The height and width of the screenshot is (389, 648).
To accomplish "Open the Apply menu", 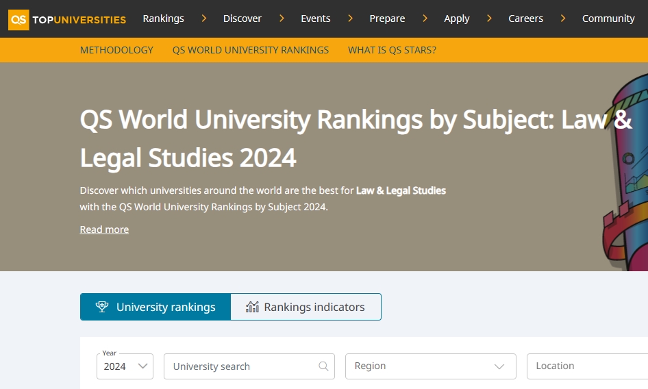I will (456, 18).
